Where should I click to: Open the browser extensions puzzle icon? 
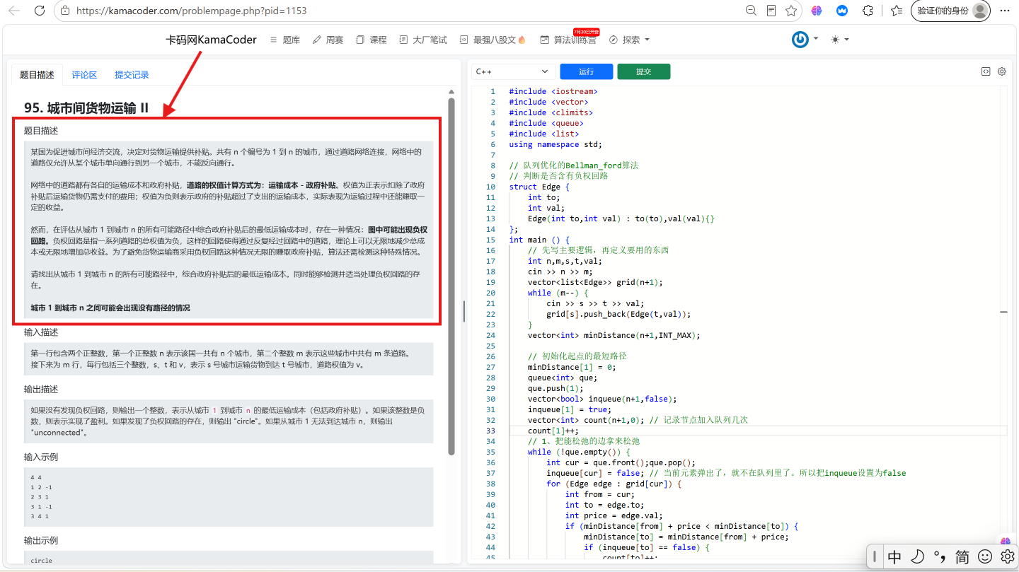pos(868,11)
